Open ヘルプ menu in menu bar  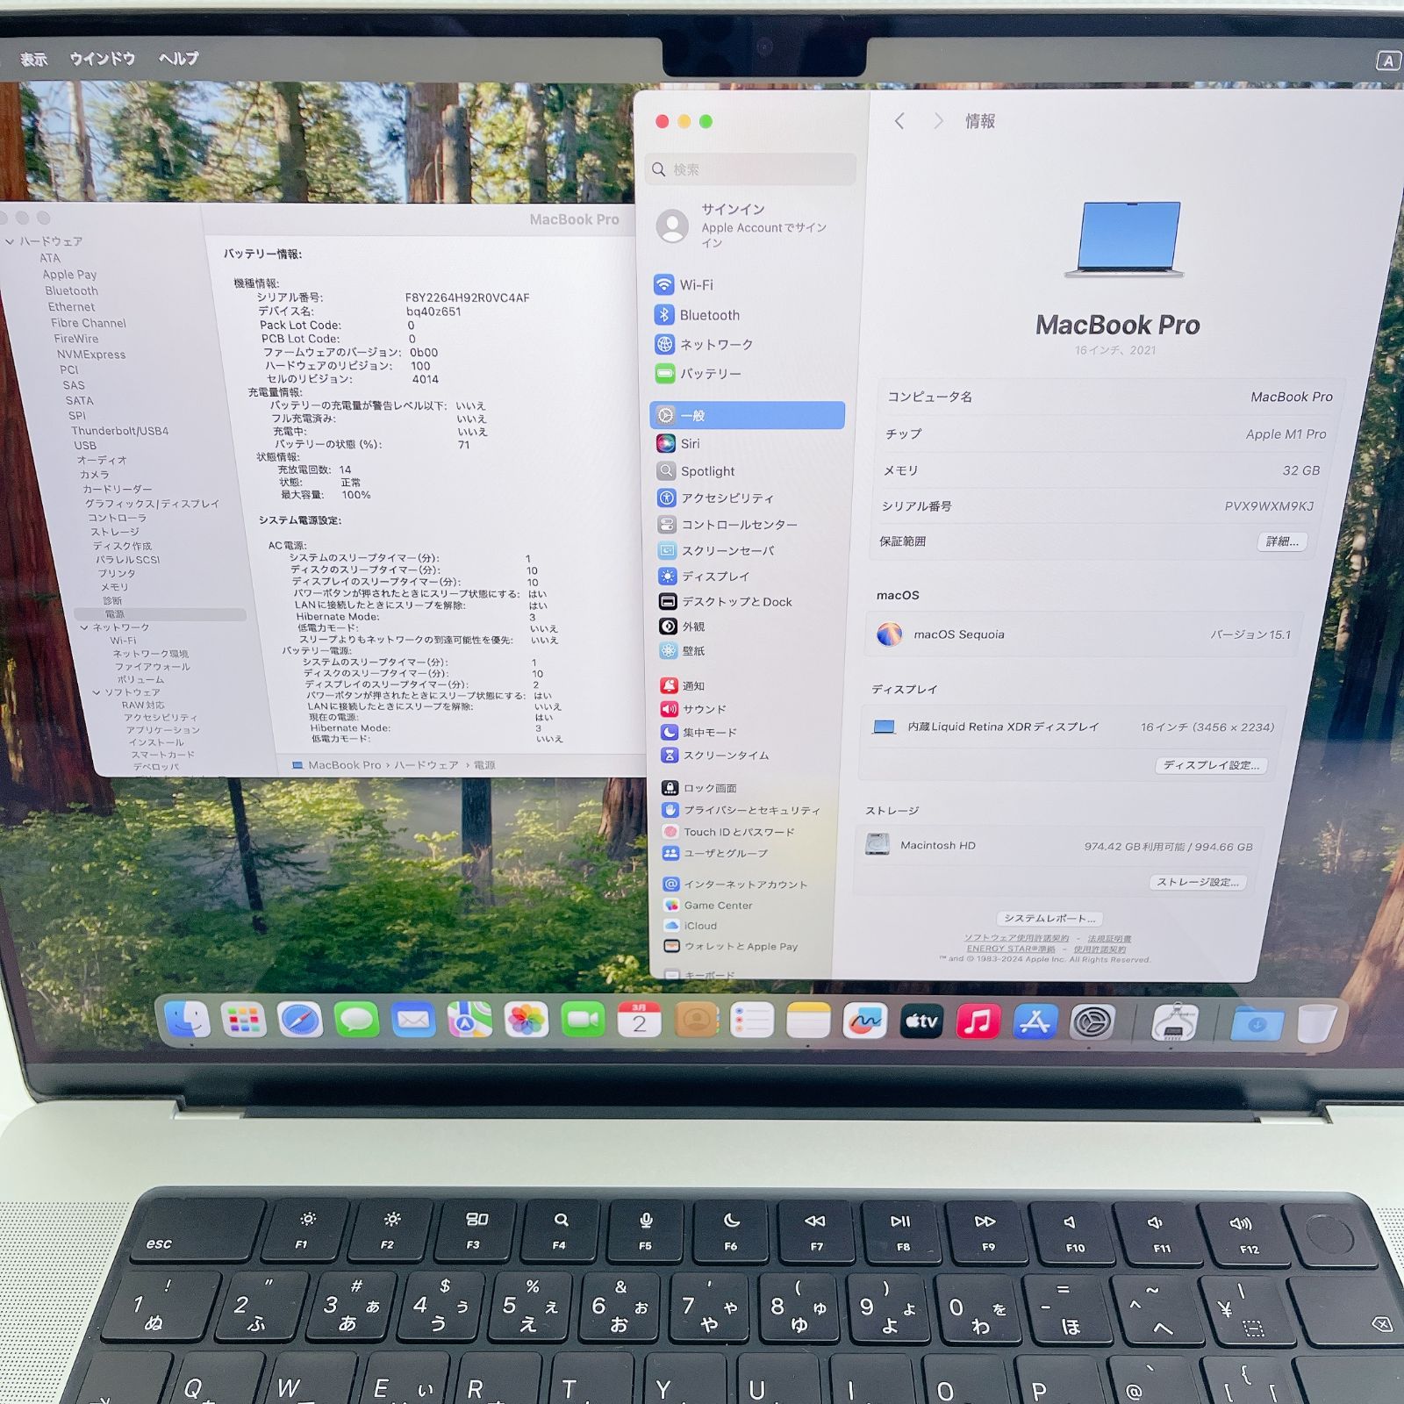[179, 59]
